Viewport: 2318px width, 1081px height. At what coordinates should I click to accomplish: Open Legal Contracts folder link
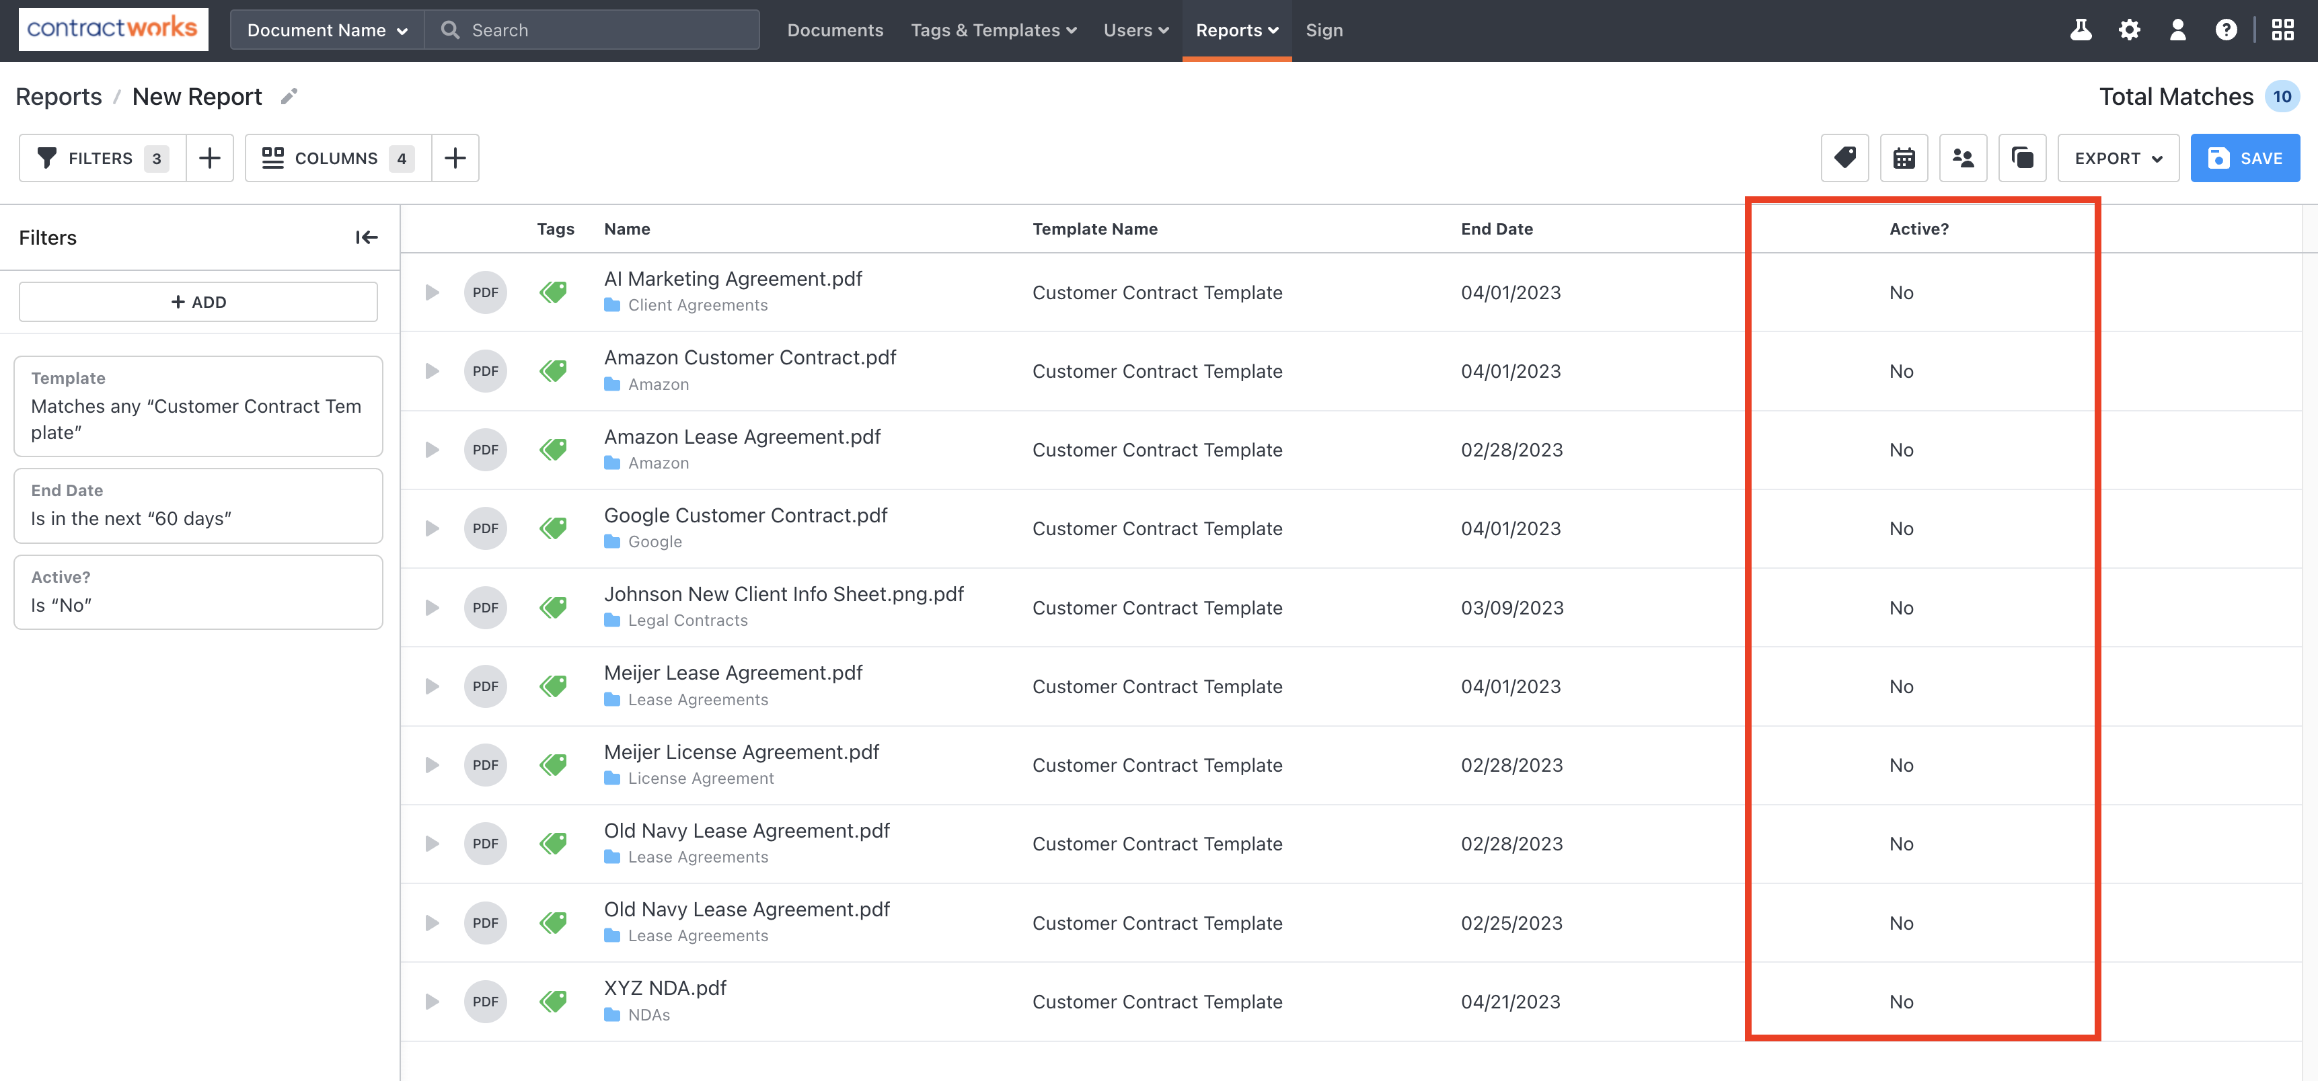pos(687,620)
